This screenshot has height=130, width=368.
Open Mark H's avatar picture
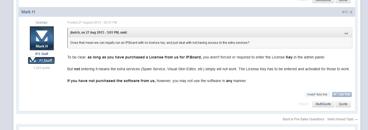pos(42,38)
